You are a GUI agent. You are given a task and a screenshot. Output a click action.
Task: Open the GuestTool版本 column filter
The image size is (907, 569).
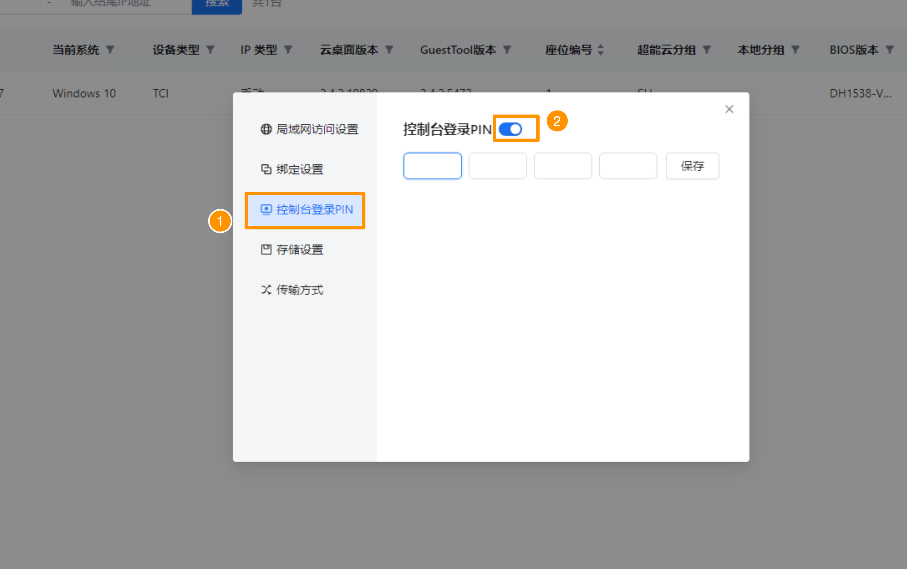click(507, 50)
